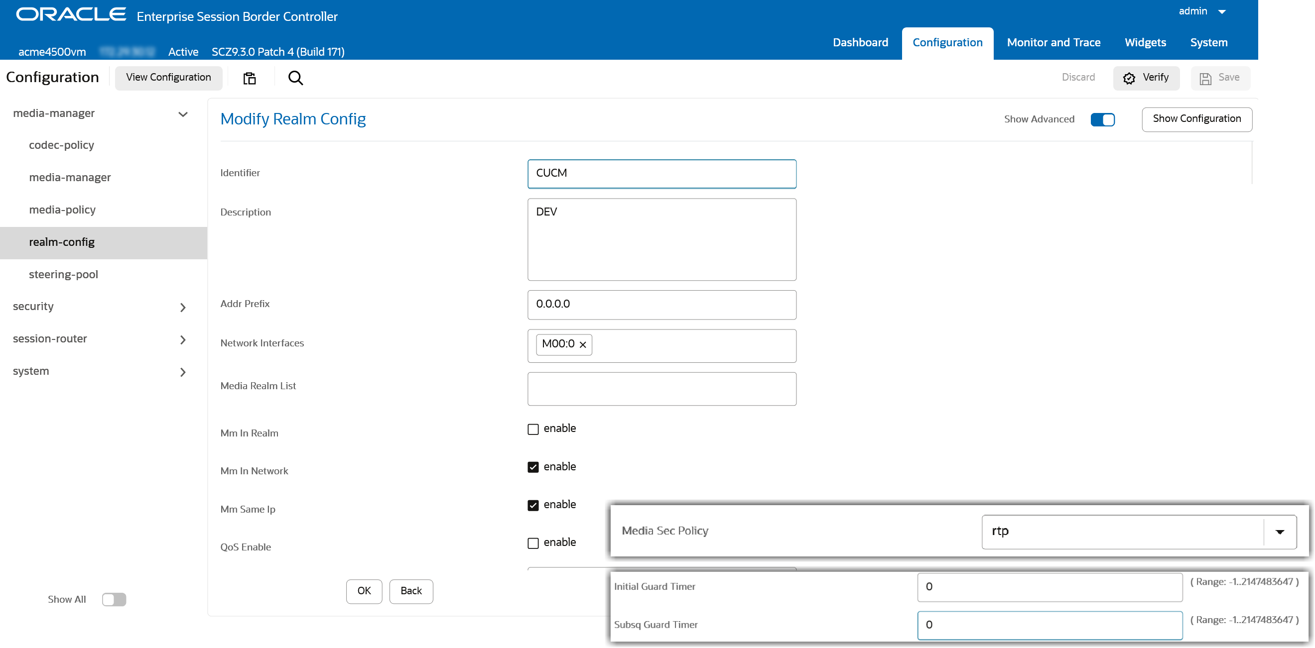Focus the Identifier field containing CUCM
This screenshot has width=1315, height=648.
pyautogui.click(x=661, y=174)
